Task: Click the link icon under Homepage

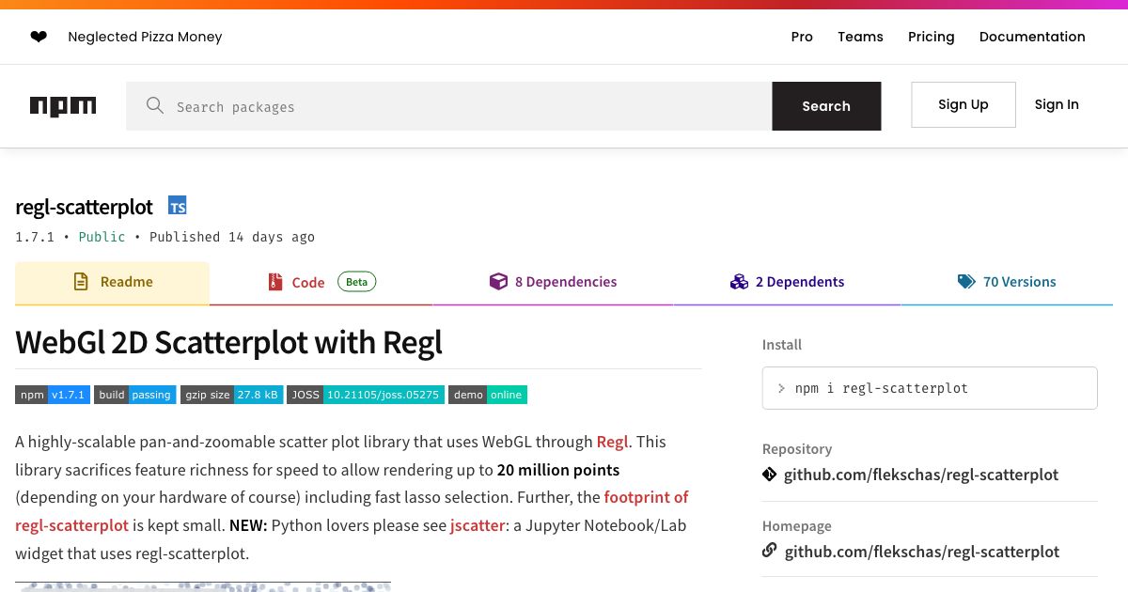Action: (769, 552)
